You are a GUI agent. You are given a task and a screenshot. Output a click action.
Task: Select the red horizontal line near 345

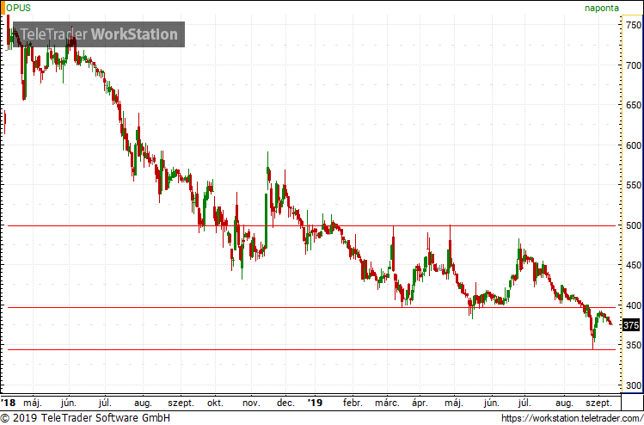313,350
